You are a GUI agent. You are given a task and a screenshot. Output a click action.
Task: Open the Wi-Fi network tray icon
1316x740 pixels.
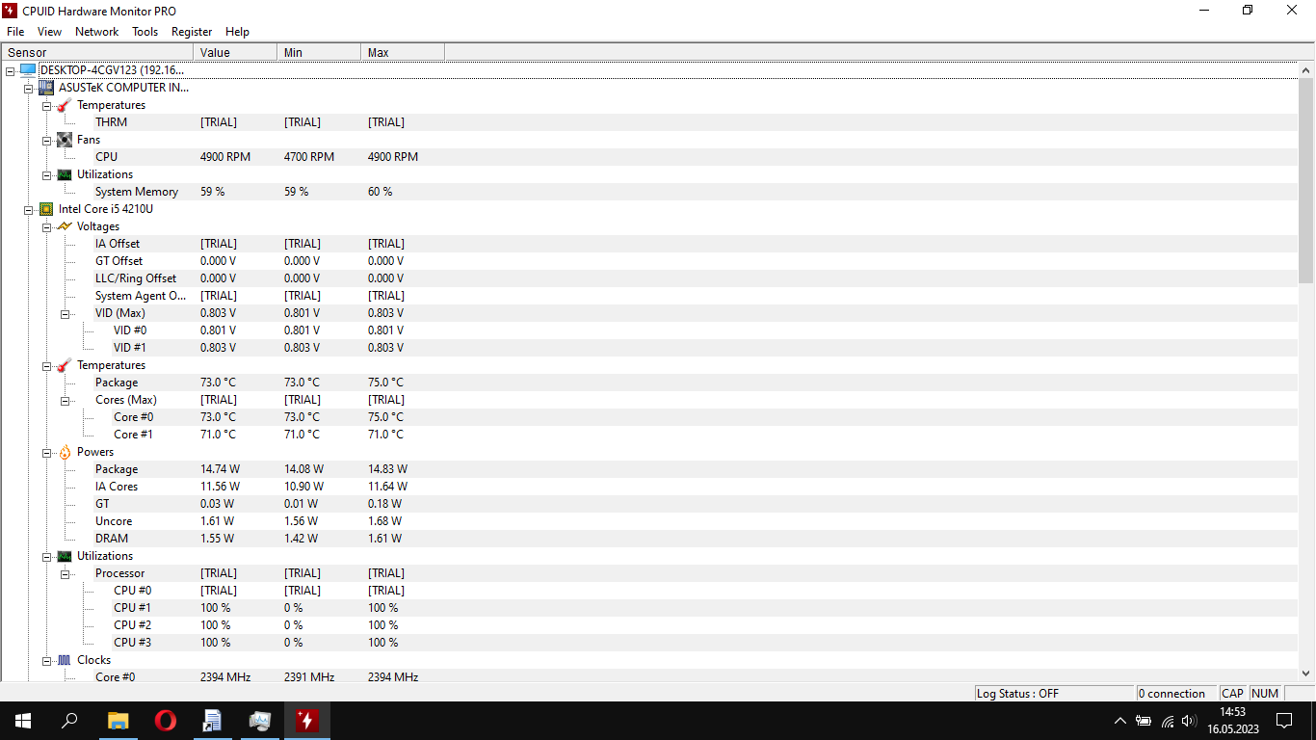tap(1168, 721)
